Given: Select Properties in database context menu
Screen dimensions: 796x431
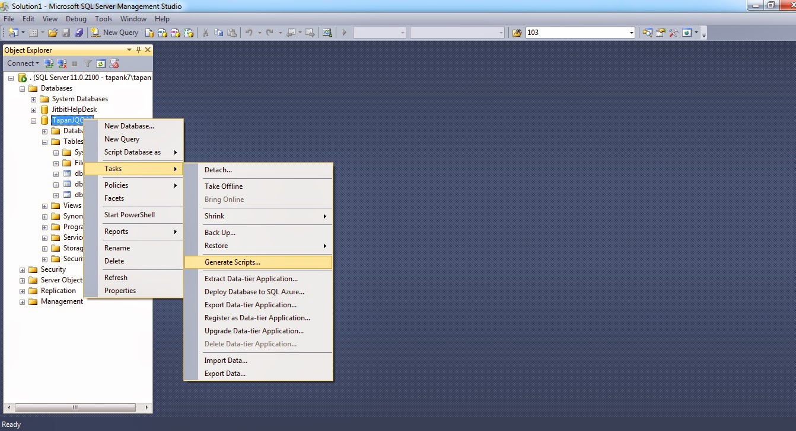Looking at the screenshot, I should (133, 291).
